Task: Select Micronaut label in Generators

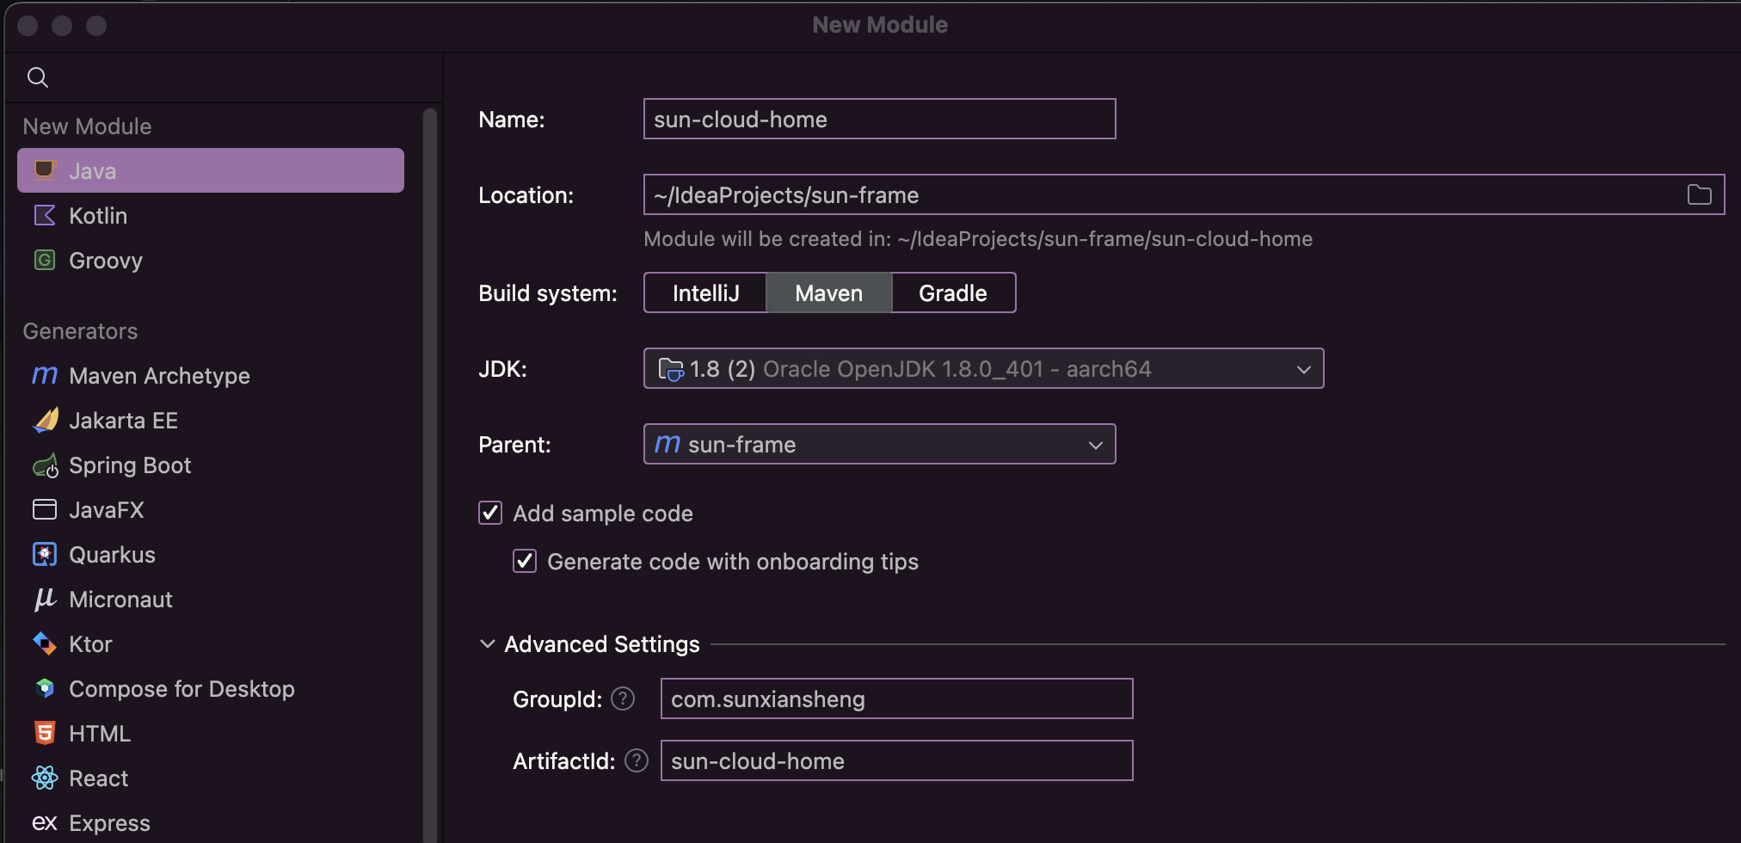Action: point(120,600)
